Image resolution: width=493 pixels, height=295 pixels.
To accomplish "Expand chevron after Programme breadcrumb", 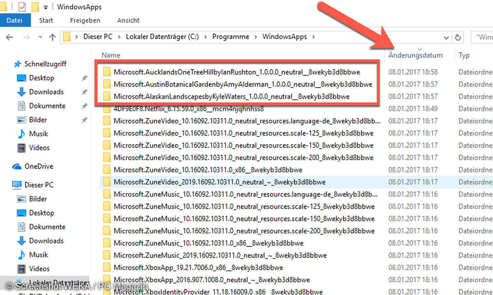I will click(256, 37).
